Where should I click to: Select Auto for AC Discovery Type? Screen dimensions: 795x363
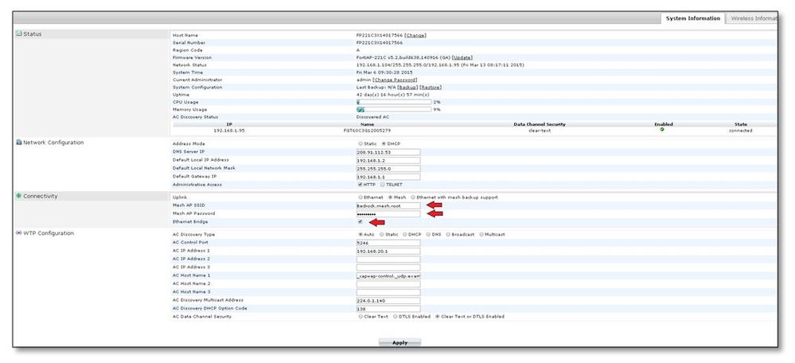click(360, 235)
